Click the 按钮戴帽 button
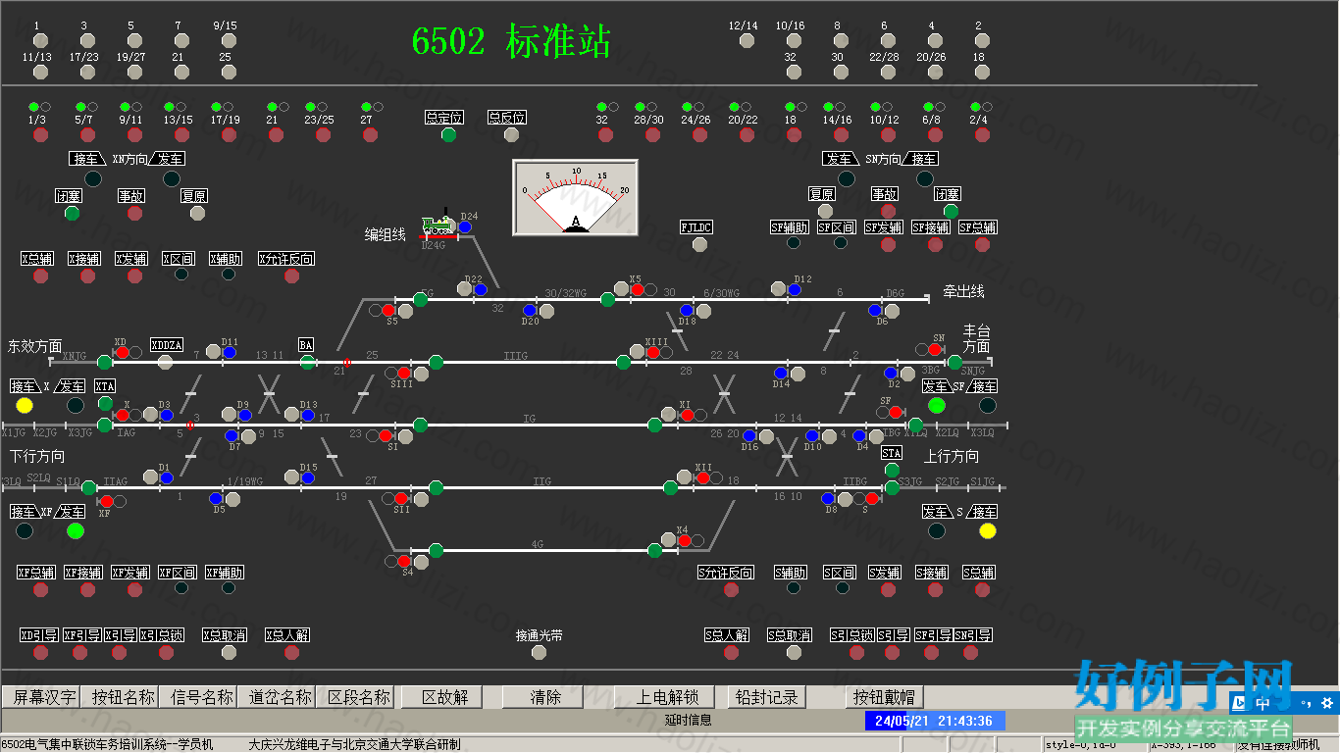The height and width of the screenshot is (753, 1340). (x=884, y=697)
